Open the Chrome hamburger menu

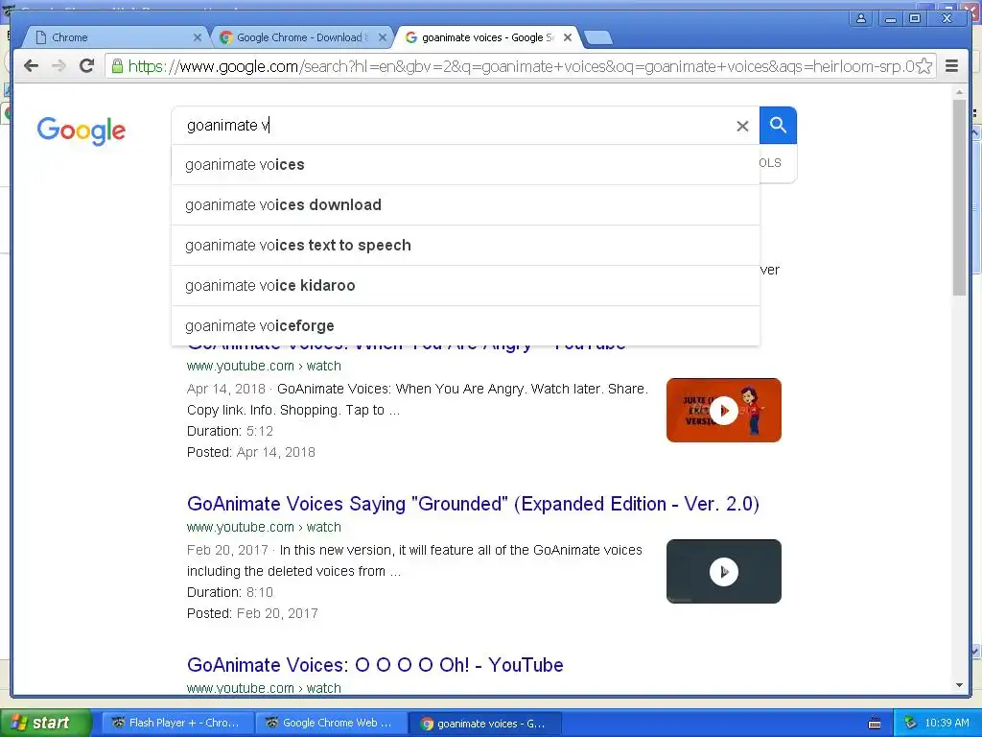coord(952,66)
